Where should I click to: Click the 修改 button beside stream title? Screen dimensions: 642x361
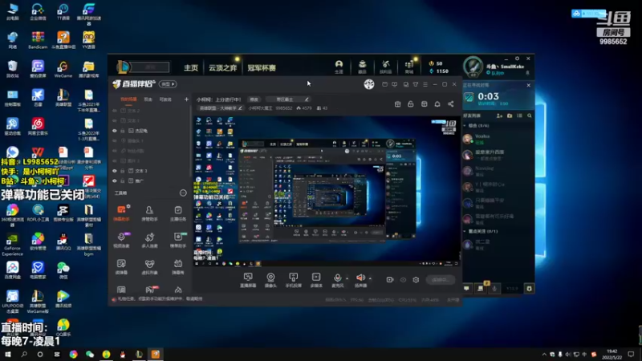254,99
